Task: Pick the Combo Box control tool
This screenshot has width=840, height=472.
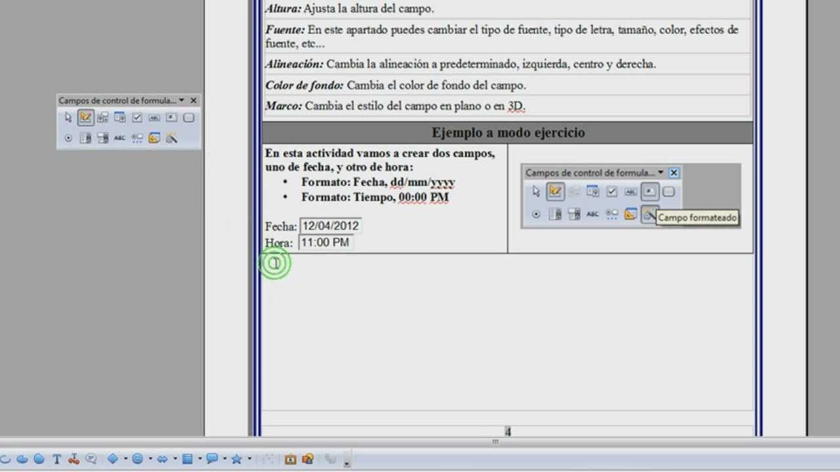Action: tap(103, 138)
